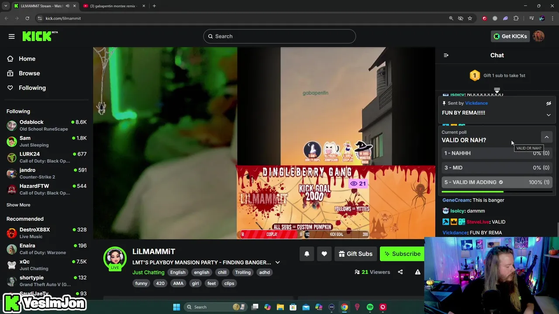Launch Spotify from the taskbar
Viewport: 559px width, 314px height.
(370, 307)
